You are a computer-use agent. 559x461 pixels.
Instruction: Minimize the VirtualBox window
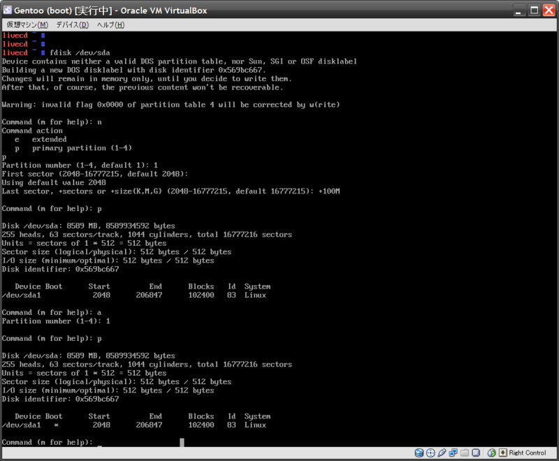(x=518, y=10)
